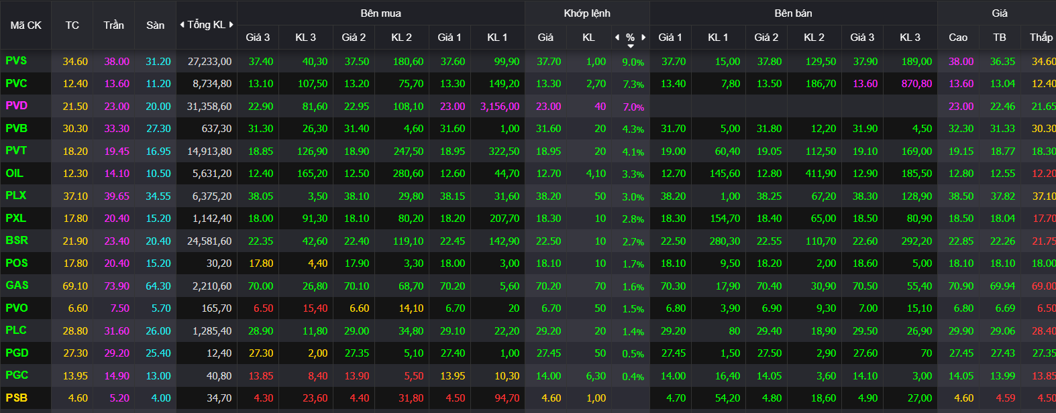Select the 7.0% change value for PVD
Image resolution: width=1056 pixels, height=413 pixels.
click(x=633, y=107)
